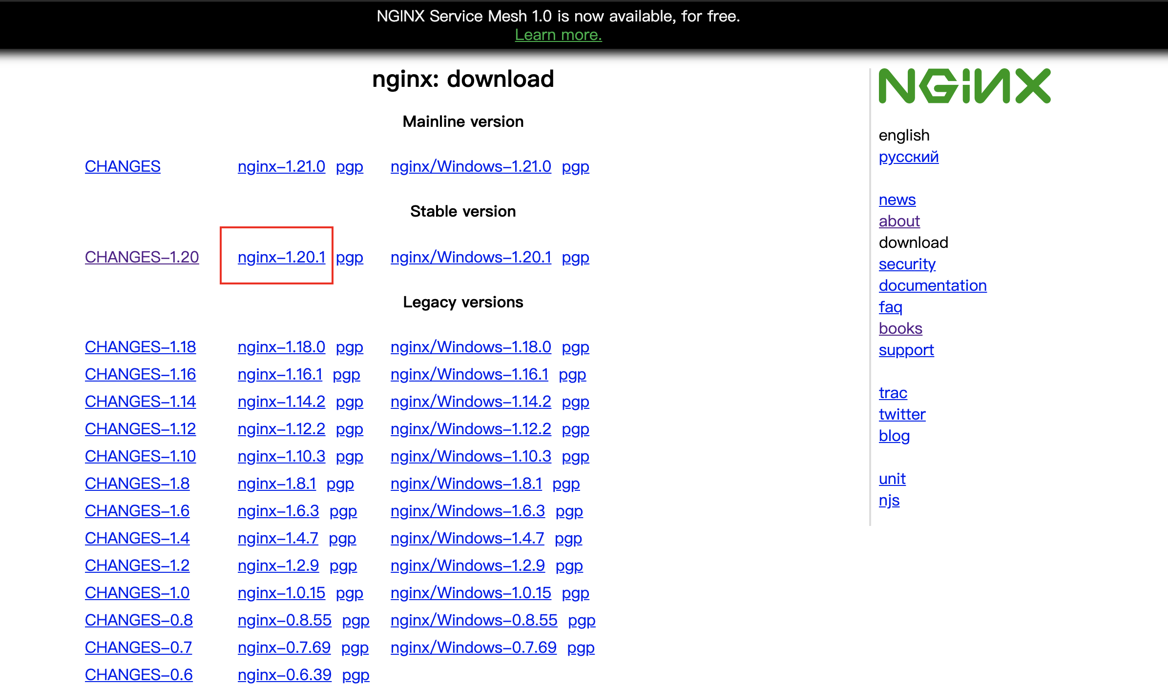The width and height of the screenshot is (1168, 685).
Task: Open the njs project link
Action: point(889,500)
